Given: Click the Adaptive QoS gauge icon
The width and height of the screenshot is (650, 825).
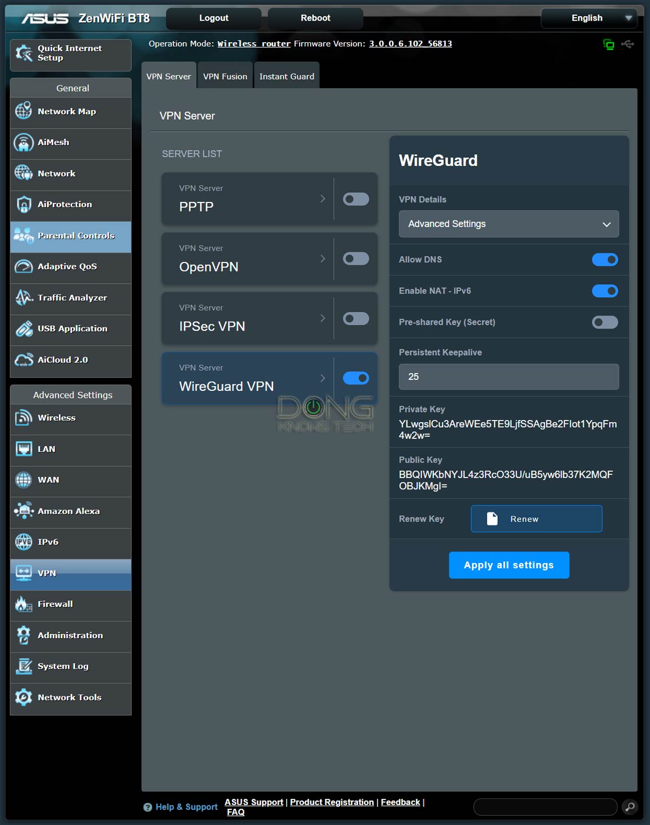Looking at the screenshot, I should pyautogui.click(x=23, y=266).
